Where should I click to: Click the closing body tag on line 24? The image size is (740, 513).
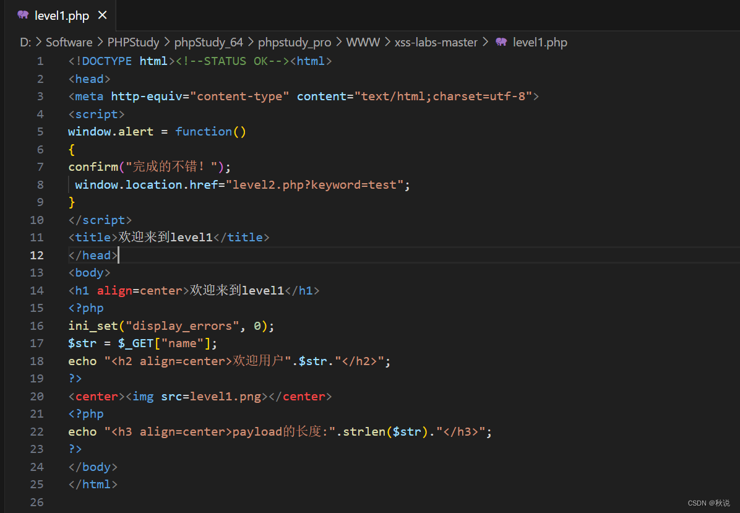tap(93, 467)
